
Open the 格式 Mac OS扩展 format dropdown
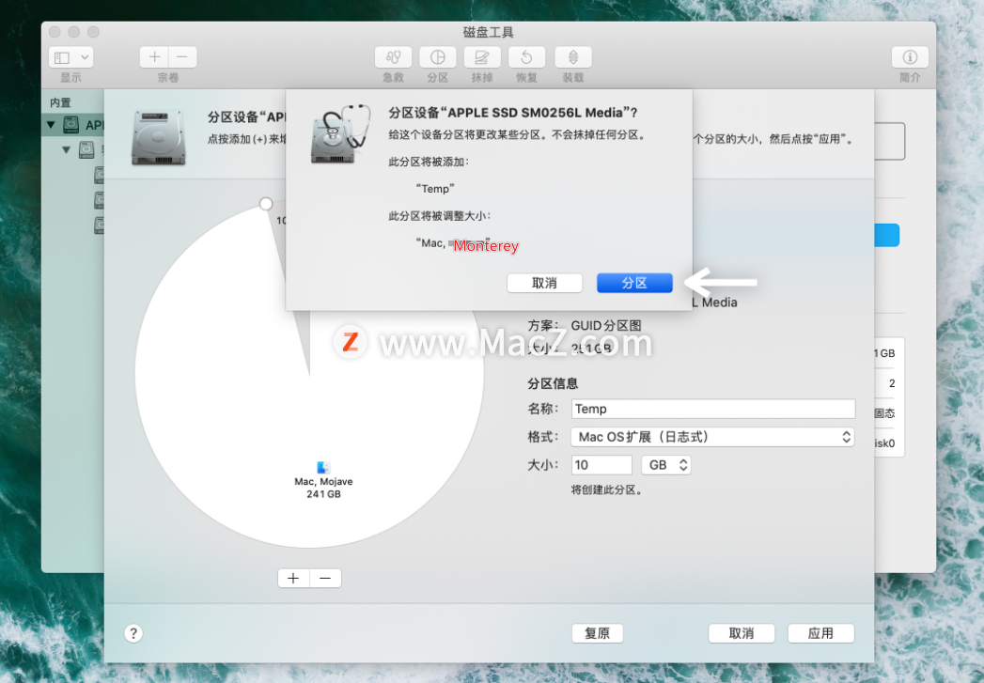[x=713, y=437]
